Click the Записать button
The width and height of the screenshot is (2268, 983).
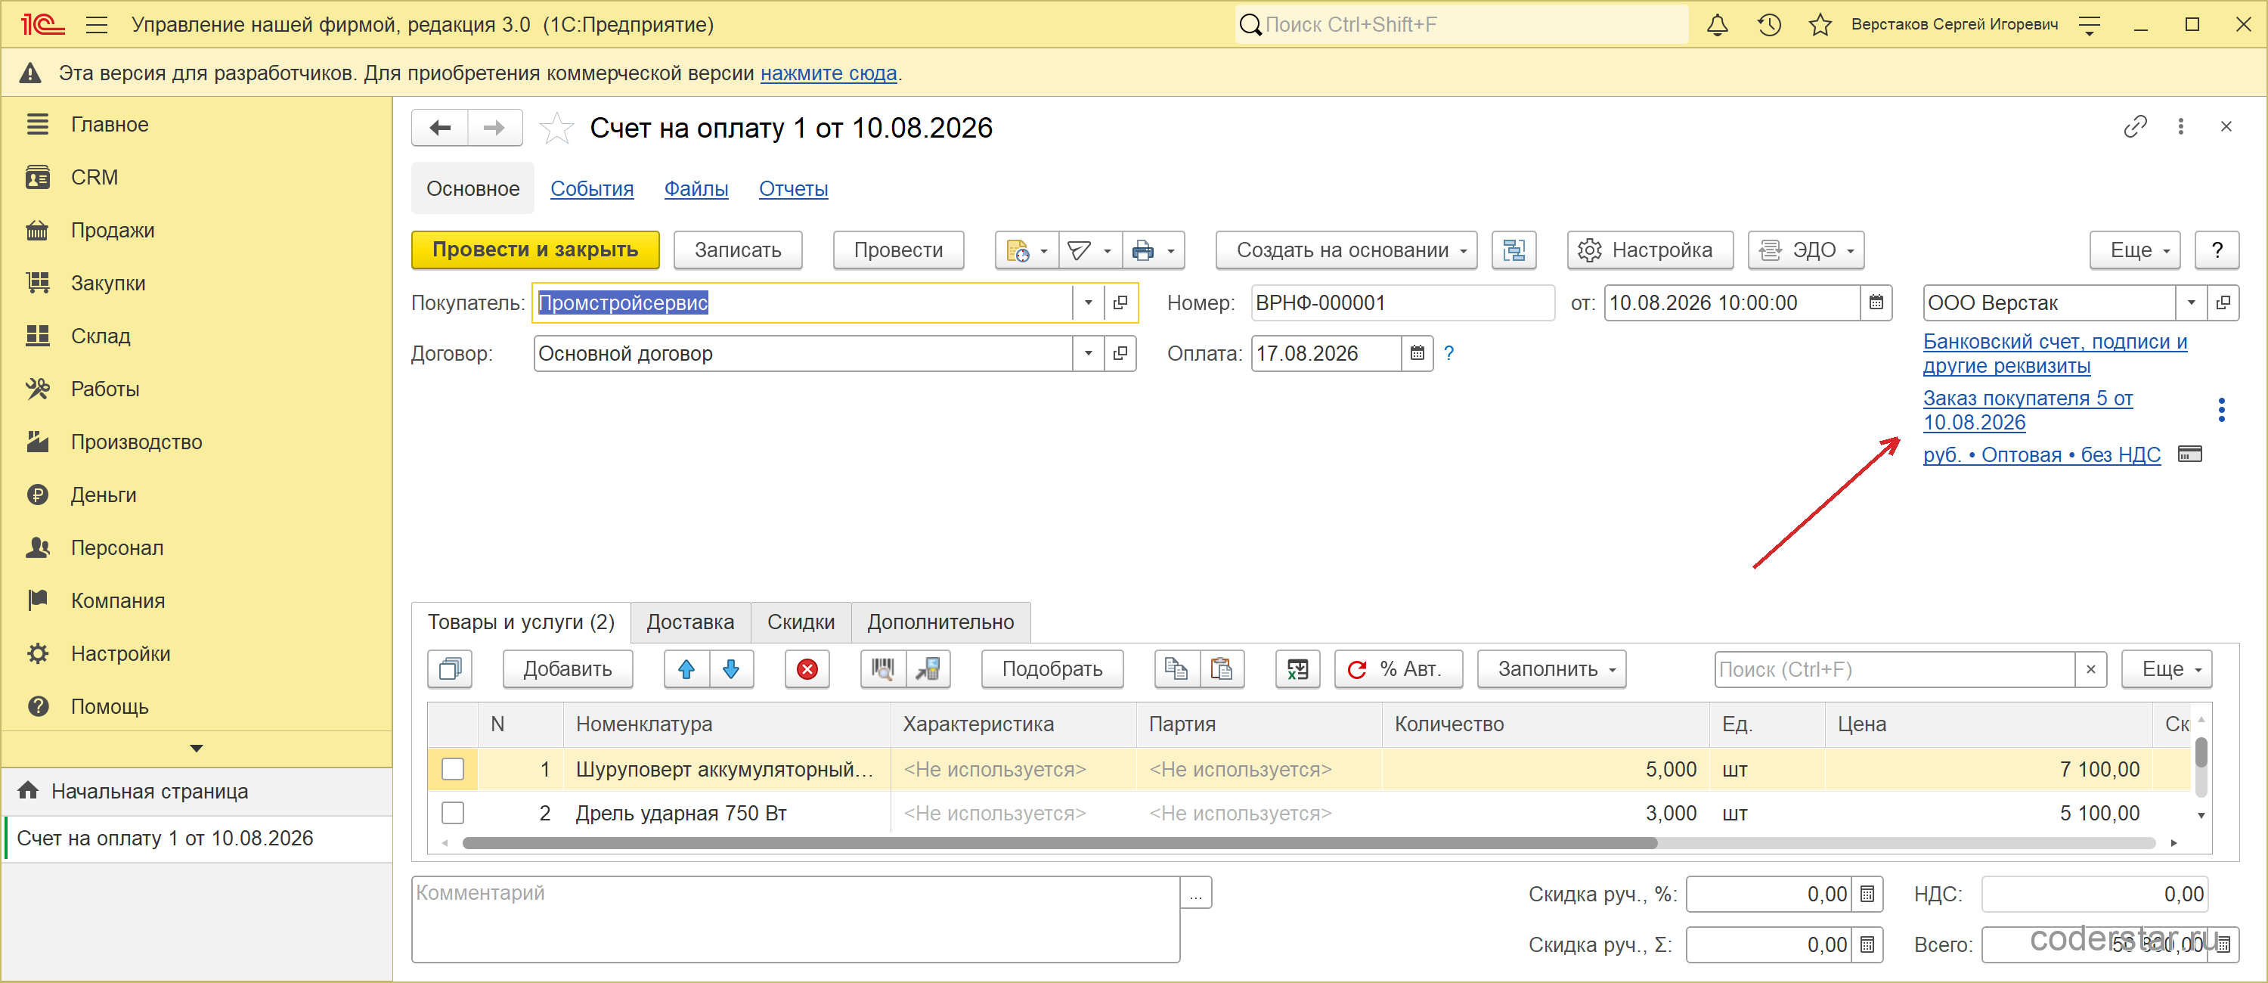pyautogui.click(x=738, y=250)
